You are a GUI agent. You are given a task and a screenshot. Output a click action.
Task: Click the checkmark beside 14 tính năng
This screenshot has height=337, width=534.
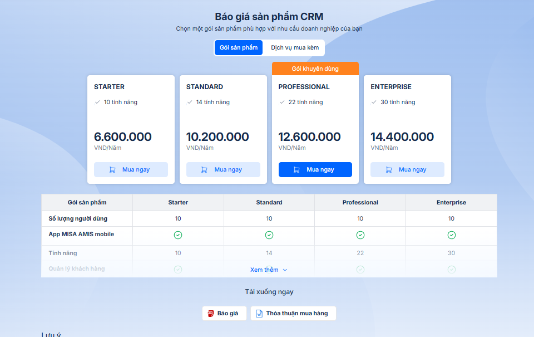[x=190, y=102]
